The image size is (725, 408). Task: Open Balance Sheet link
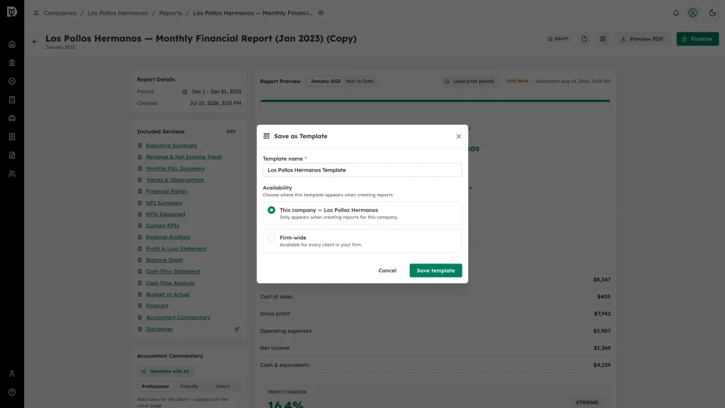point(164,260)
